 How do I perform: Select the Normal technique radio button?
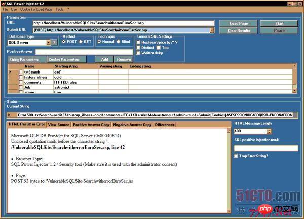point(99,42)
